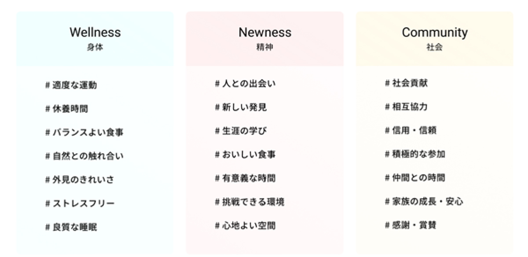Select the # 相互協力 tag
The image size is (528, 257).
point(406,107)
